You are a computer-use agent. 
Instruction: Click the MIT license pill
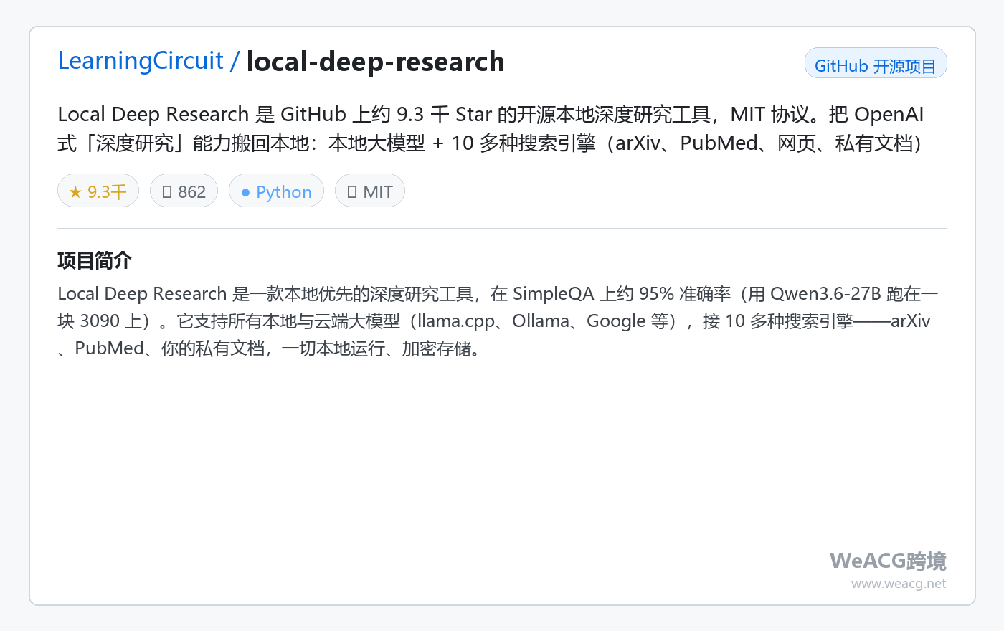pyautogui.click(x=370, y=191)
